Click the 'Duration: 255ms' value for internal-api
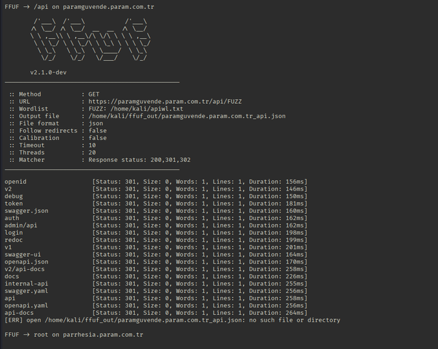Viewport: 438px width, 349px height. click(x=276, y=283)
